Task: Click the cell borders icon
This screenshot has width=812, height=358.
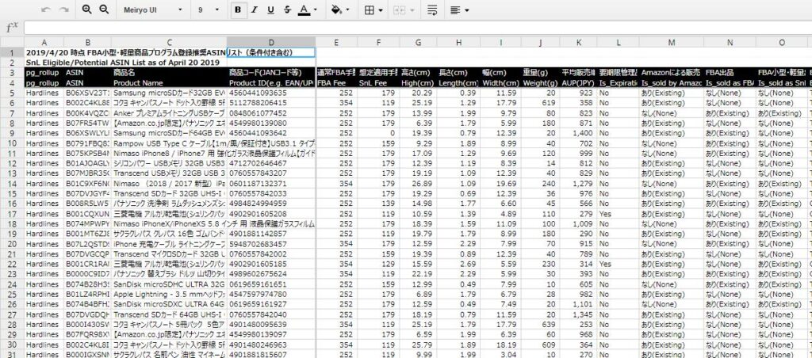Action: pos(370,10)
